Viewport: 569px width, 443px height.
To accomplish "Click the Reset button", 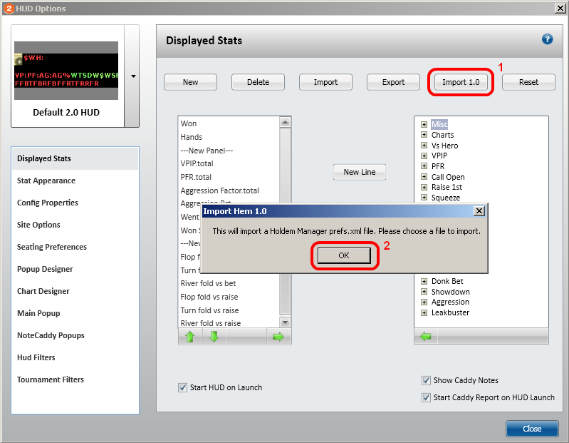I will tap(528, 82).
